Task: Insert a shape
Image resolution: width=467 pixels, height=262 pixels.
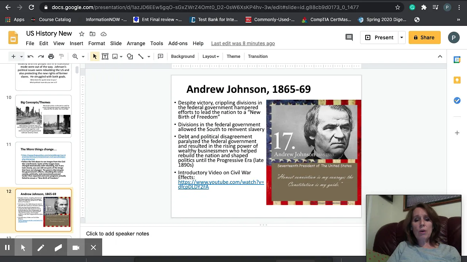Action: click(x=130, y=56)
